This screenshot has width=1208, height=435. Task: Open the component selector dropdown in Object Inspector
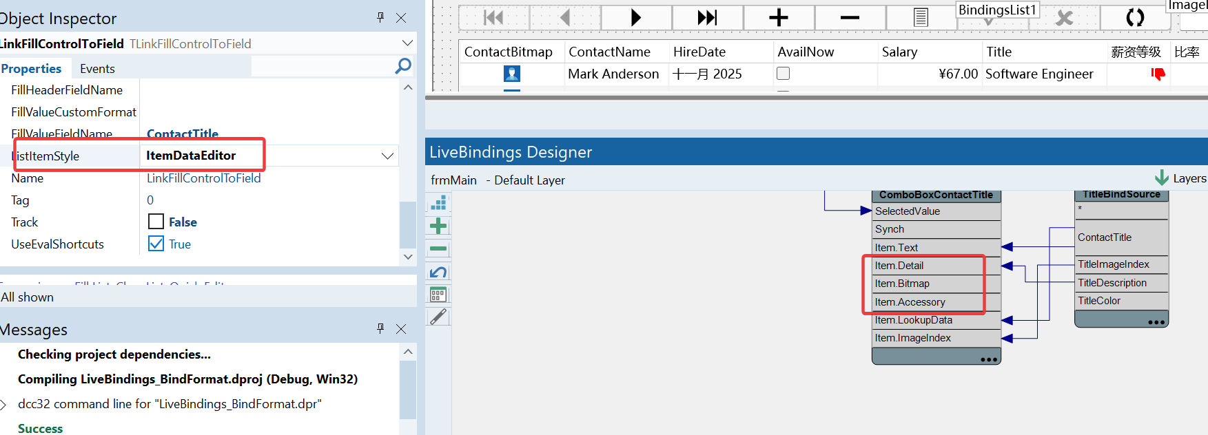pyautogui.click(x=407, y=43)
